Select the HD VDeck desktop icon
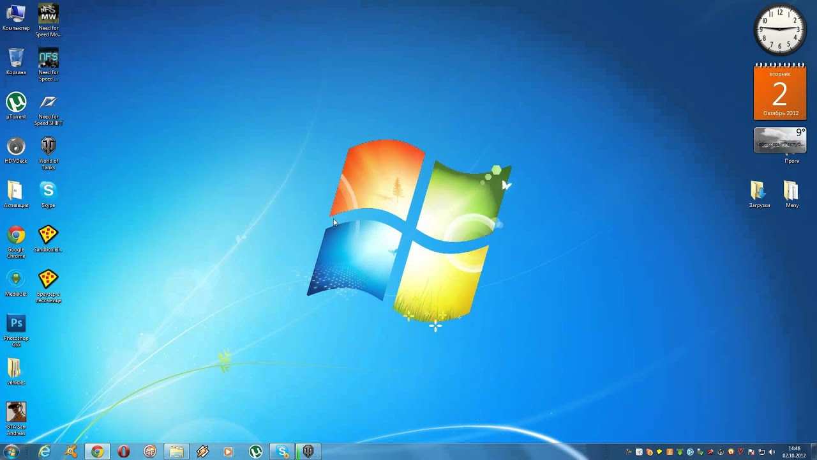Viewport: 817px width, 460px height. coord(16,150)
